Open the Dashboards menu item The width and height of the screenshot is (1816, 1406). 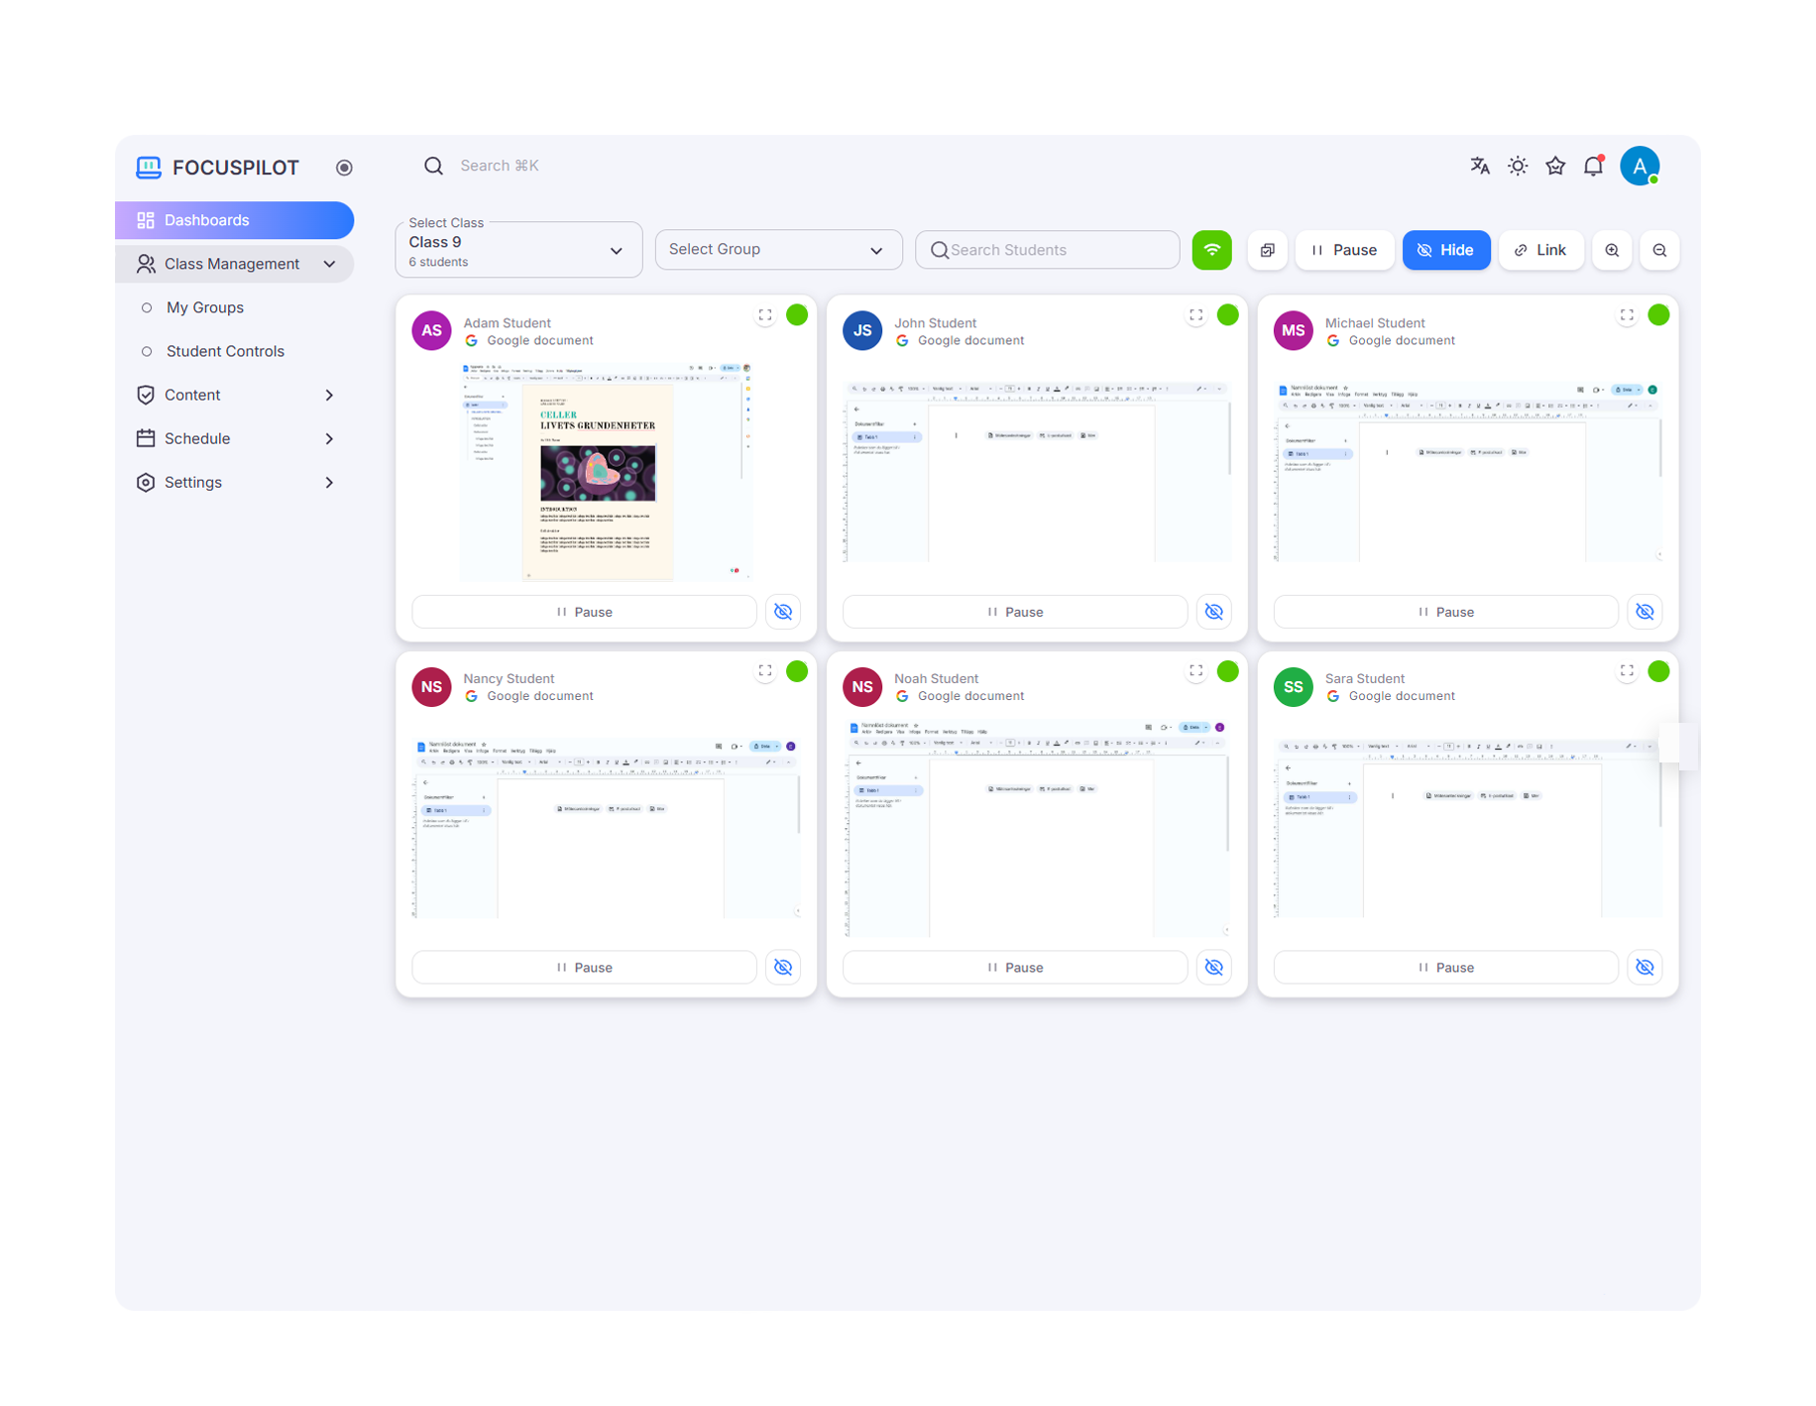click(235, 219)
